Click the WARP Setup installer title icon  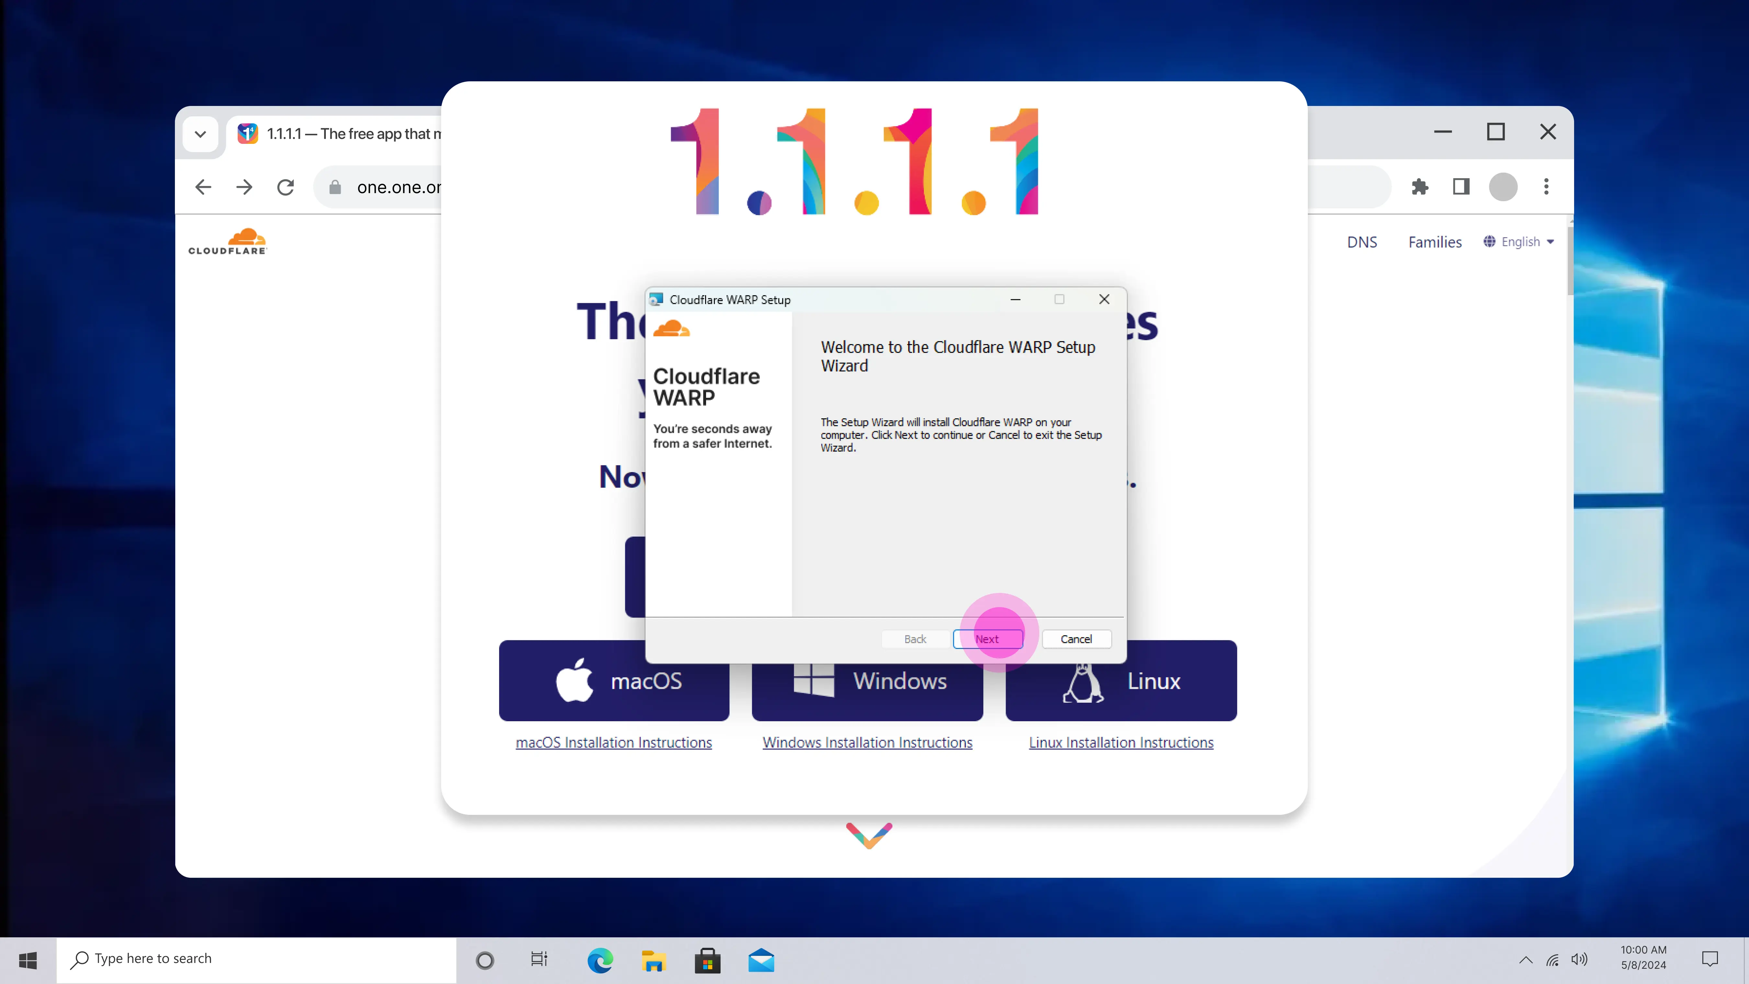pyautogui.click(x=657, y=299)
